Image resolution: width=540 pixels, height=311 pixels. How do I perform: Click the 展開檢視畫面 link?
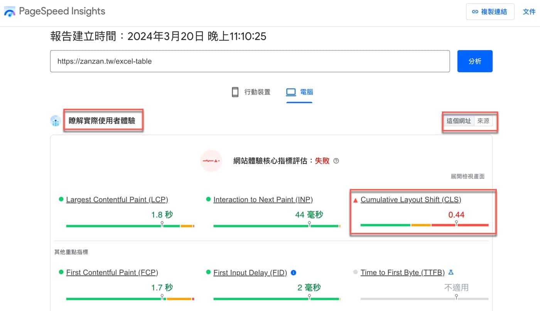467,176
